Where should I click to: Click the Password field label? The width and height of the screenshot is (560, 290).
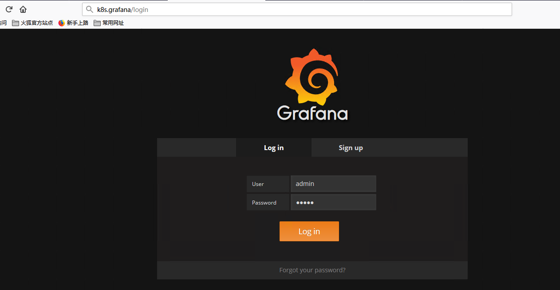[x=268, y=202]
